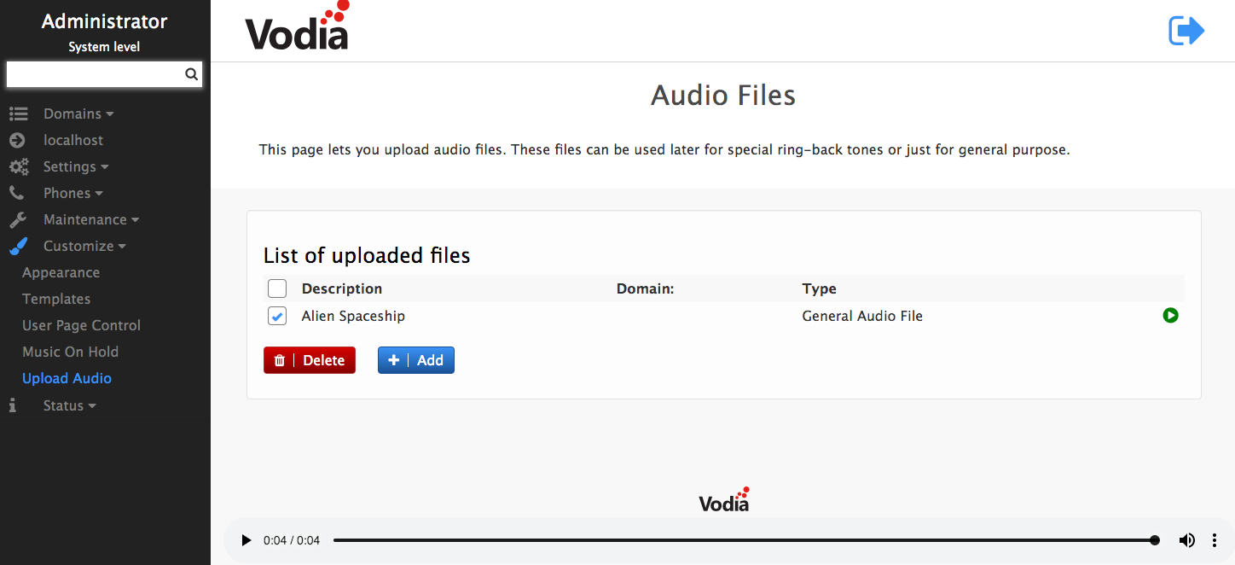1235x565 pixels.
Task: Click the logout arrow icon
Action: [1186, 32]
